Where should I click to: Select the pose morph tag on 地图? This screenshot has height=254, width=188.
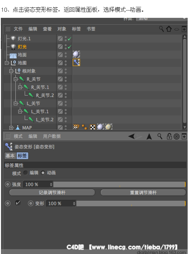[x=76, y=62]
